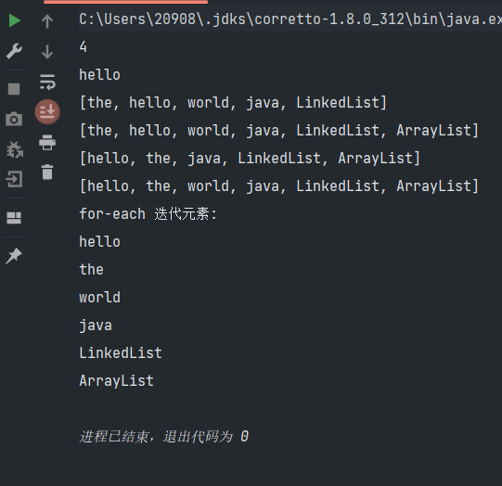Viewport: 502px width, 486px height.
Task: Toggle the Soft-Wrap console icon
Action: click(47, 82)
